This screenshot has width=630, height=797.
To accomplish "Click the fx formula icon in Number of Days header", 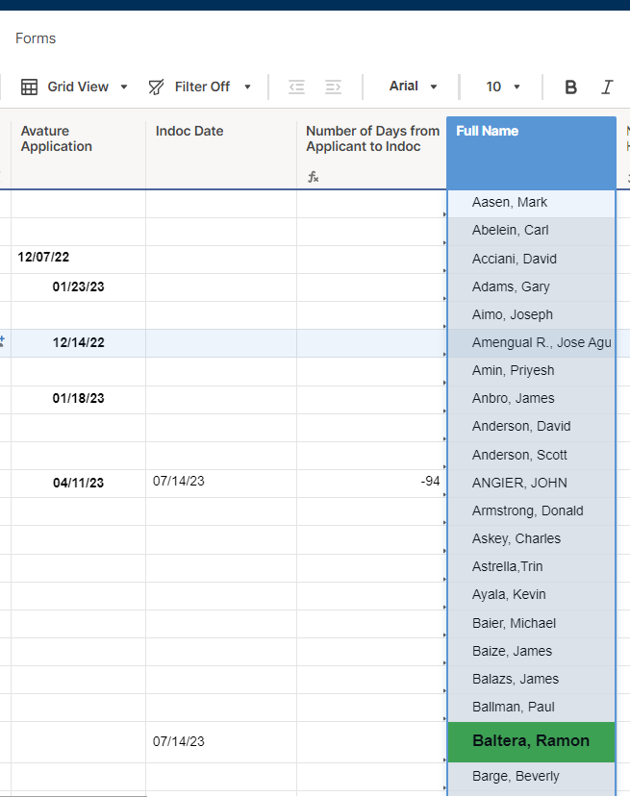I will click(x=312, y=177).
